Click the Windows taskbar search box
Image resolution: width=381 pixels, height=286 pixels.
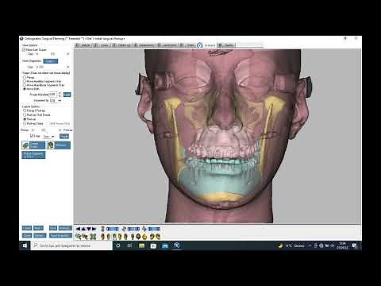[71, 245]
